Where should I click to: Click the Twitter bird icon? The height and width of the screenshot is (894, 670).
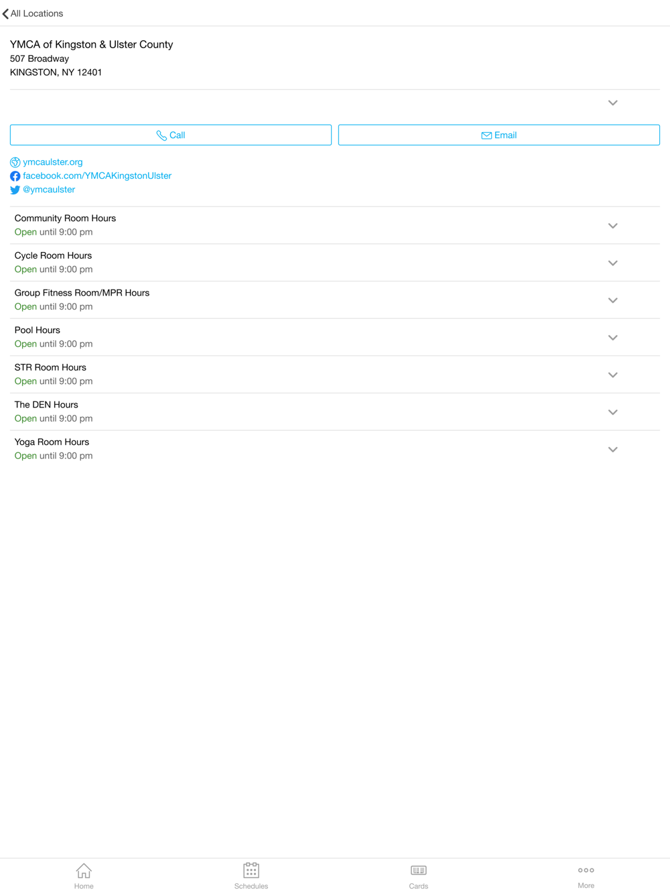click(15, 190)
